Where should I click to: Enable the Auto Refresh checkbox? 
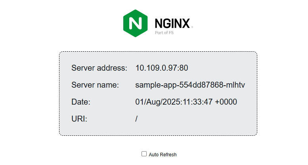pos(144,154)
